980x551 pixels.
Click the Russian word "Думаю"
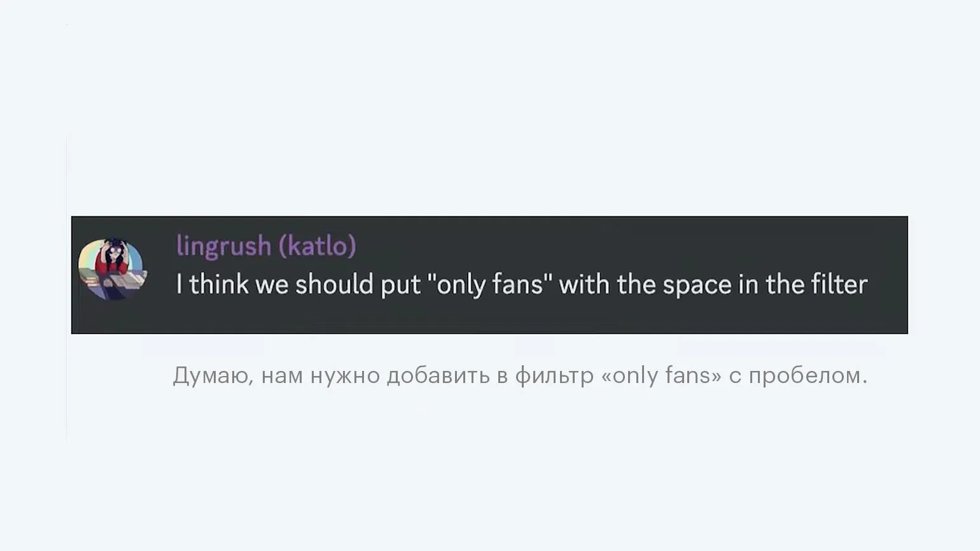coord(213,375)
